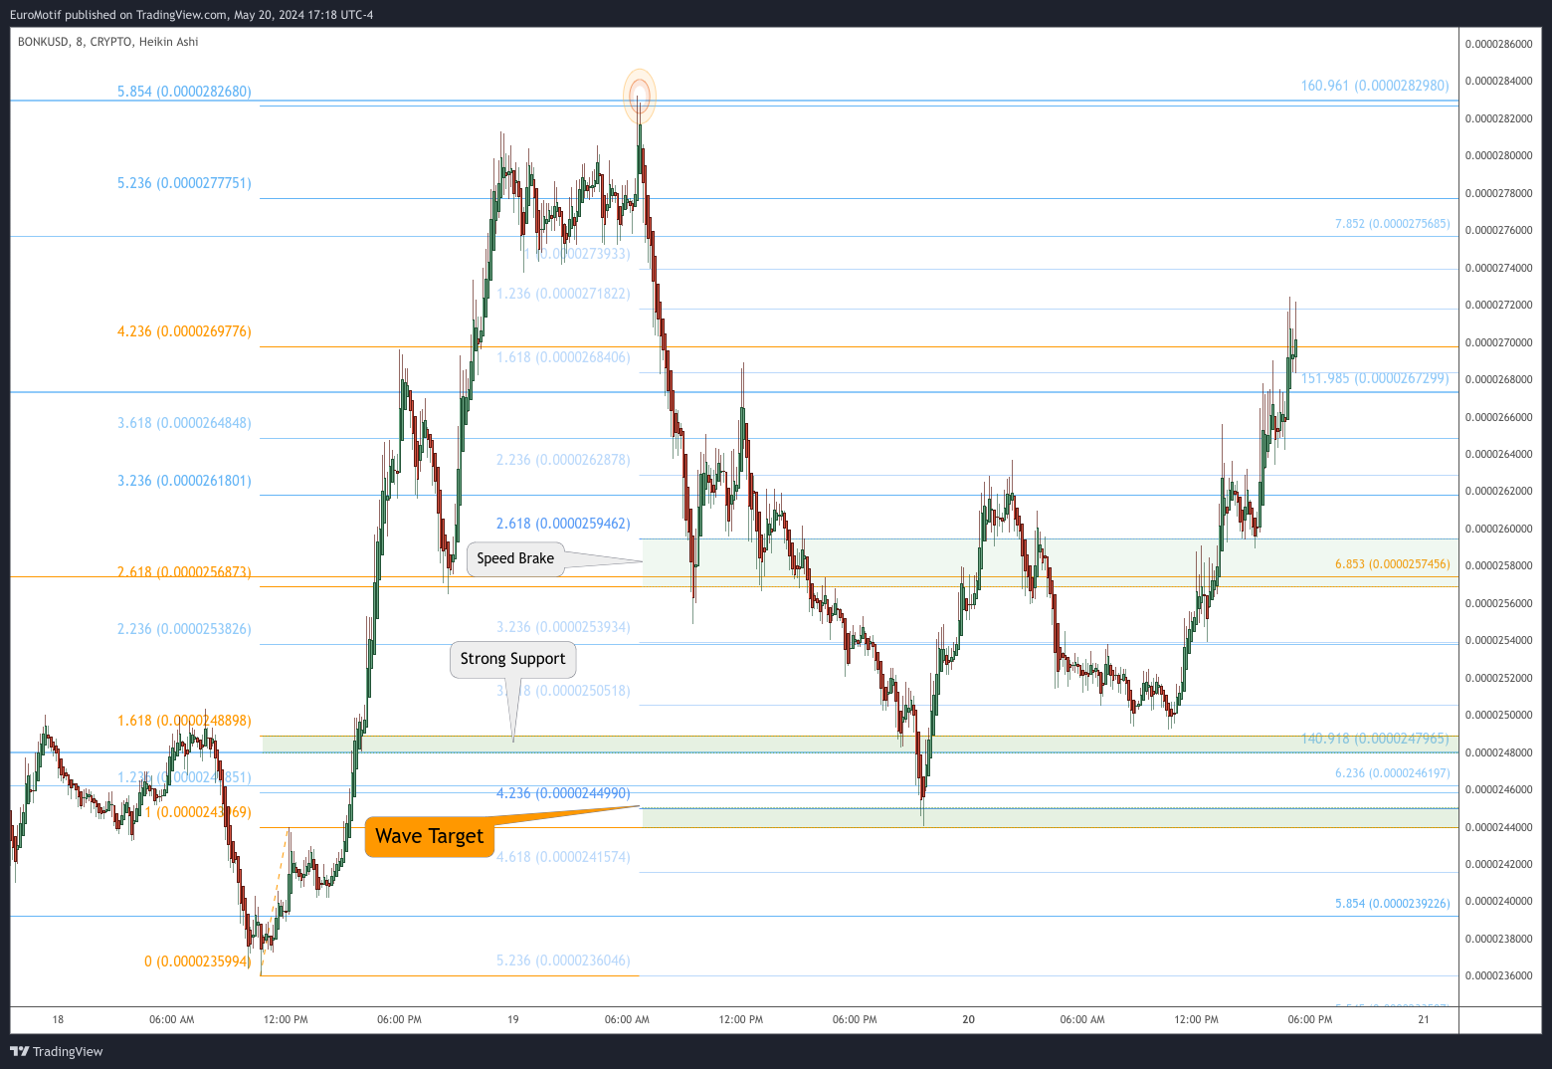
Task: Select the Wave Target orange callout
Action: (x=430, y=836)
